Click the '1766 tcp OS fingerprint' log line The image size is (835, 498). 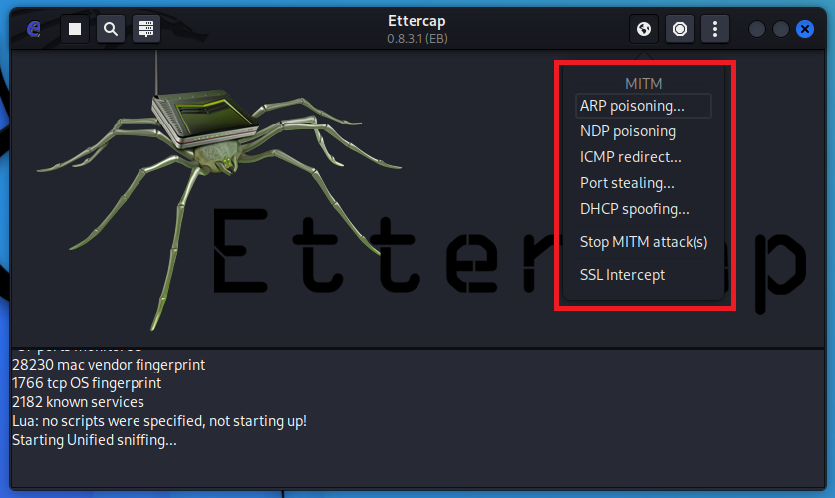[x=87, y=383]
